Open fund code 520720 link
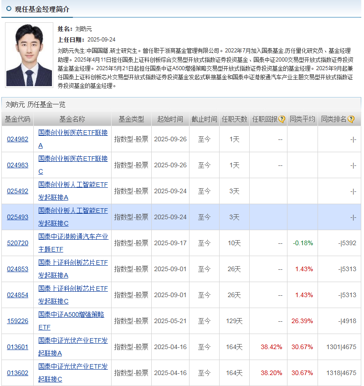 point(17,243)
